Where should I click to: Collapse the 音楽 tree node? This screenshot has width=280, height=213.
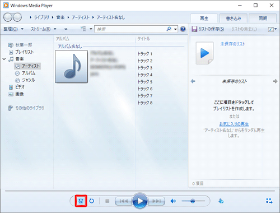tap(4, 59)
